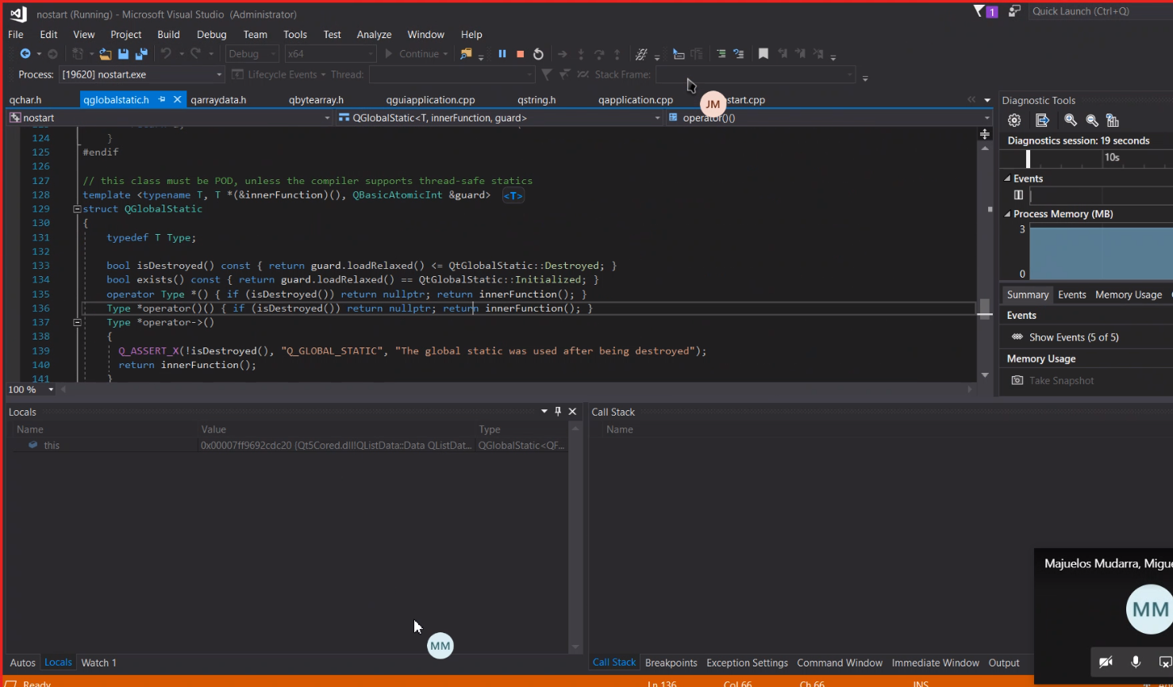Screen dimensions: 1173x687
Task: Toggle pin on qglobalstatic.h tab
Action: 162,100
